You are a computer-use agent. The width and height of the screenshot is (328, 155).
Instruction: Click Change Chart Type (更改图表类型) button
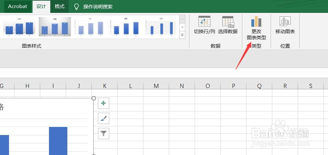coord(256,28)
